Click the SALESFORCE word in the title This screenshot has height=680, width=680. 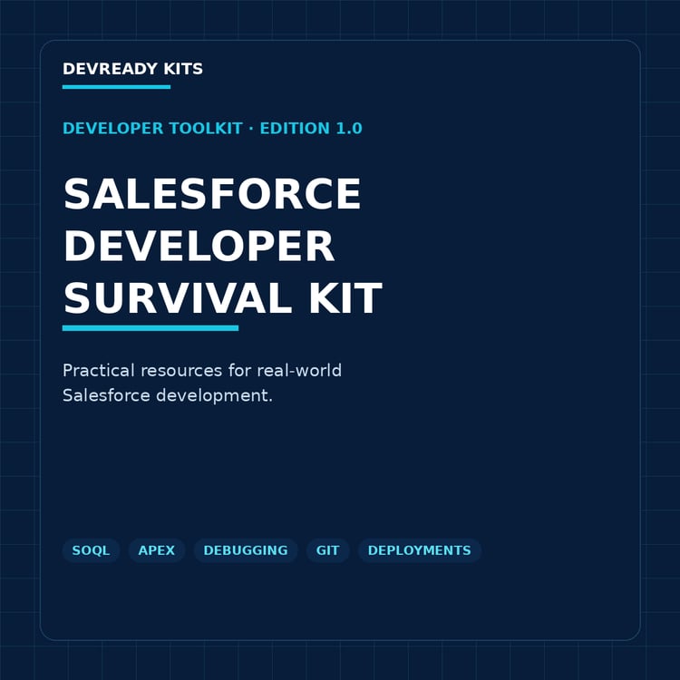click(x=212, y=194)
